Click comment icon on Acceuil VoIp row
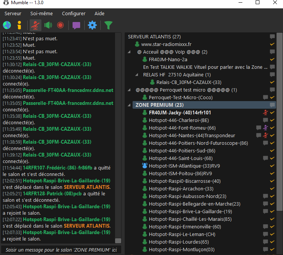Screen dimensions: 283x255 pyautogui.click(x=272, y=52)
